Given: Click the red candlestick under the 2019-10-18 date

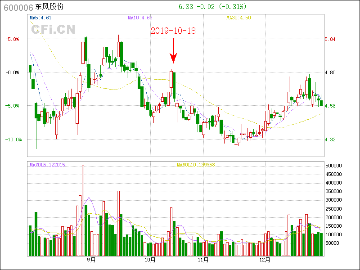Looking at the screenshot, I should pyautogui.click(x=171, y=79).
